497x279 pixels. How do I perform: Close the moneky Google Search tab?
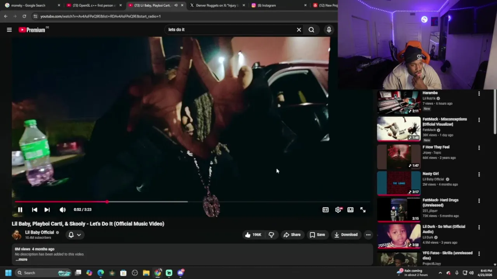(x=59, y=5)
